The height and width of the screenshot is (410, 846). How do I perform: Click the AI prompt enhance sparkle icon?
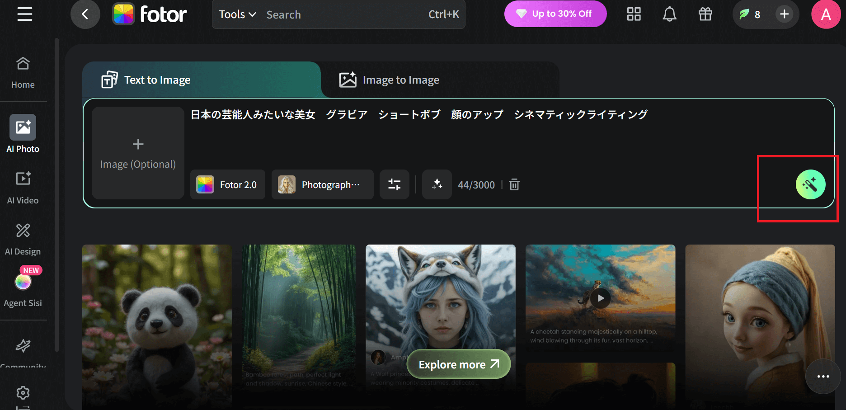[x=437, y=184]
